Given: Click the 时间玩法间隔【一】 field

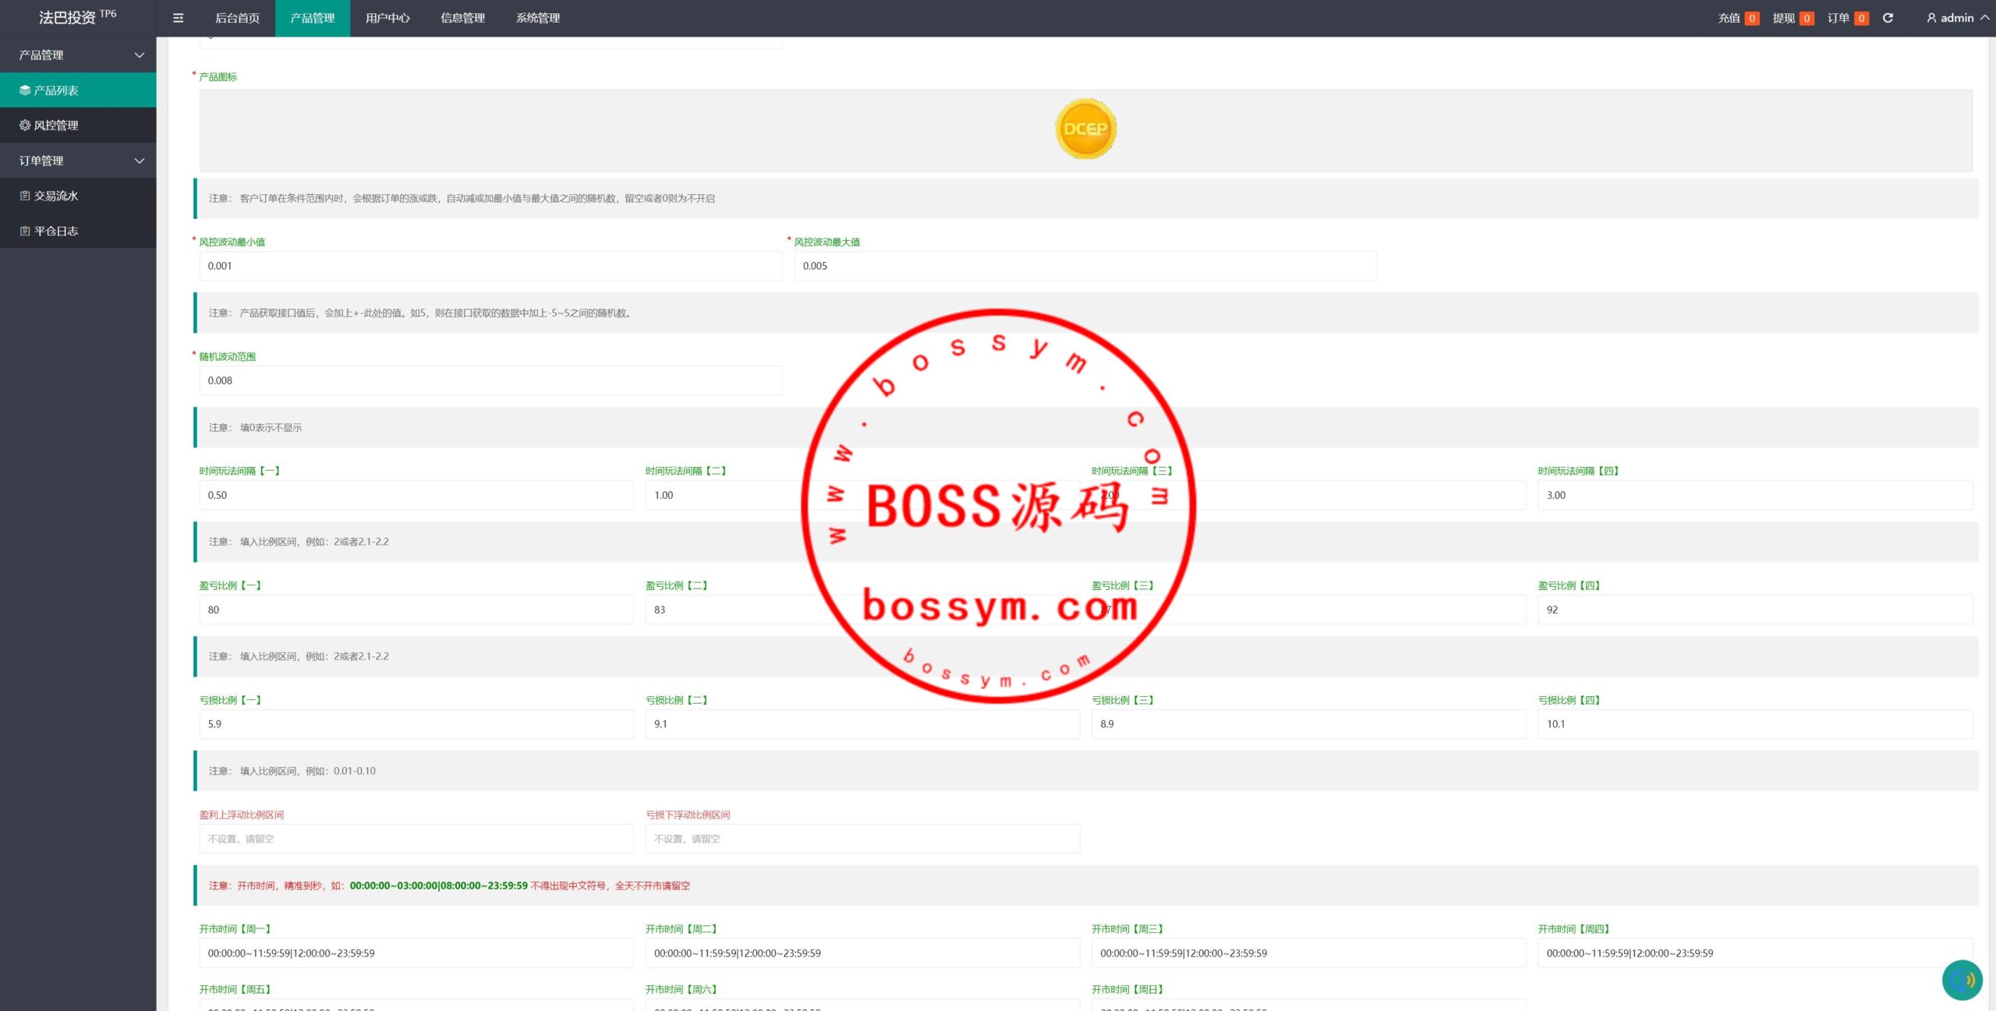Looking at the screenshot, I should tap(416, 495).
